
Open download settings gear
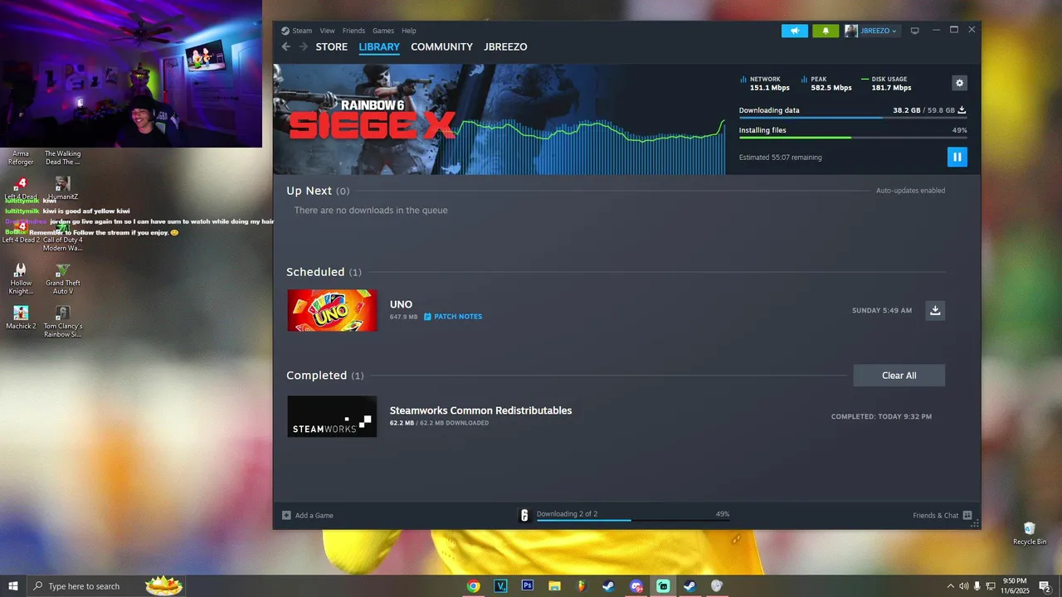click(x=959, y=83)
